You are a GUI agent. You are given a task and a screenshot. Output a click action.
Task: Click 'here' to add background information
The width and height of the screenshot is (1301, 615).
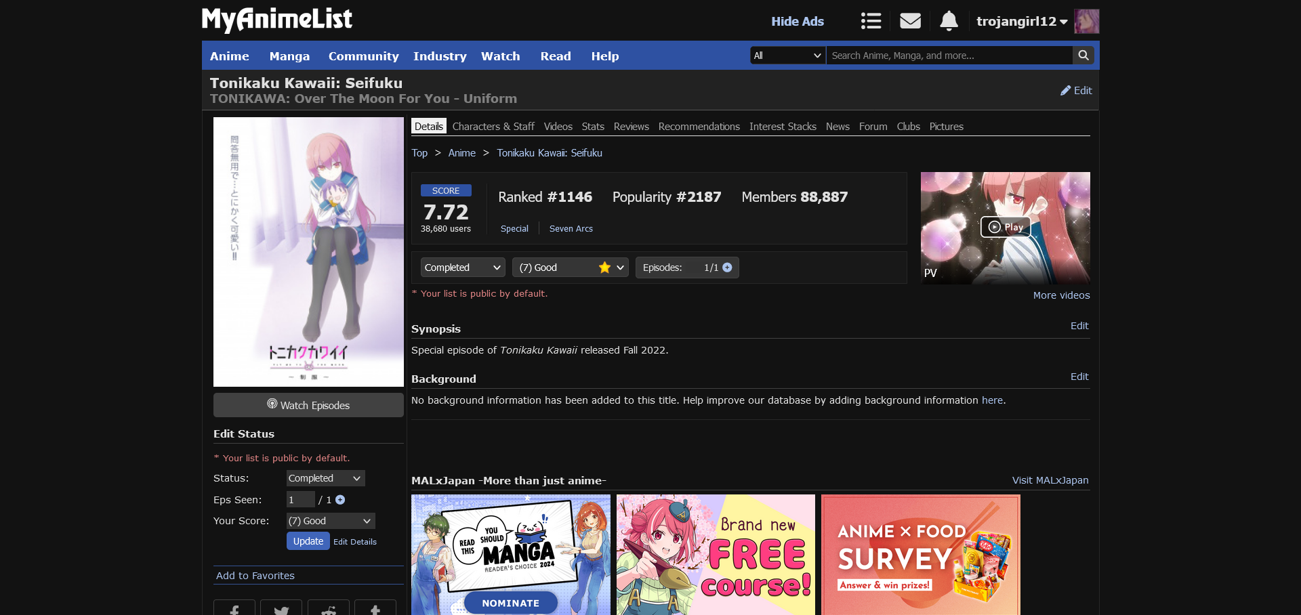point(992,400)
